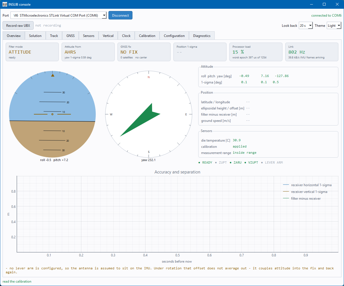Click the 'latitude / longitude' row label
The width and height of the screenshot is (344, 286).
[x=215, y=102]
